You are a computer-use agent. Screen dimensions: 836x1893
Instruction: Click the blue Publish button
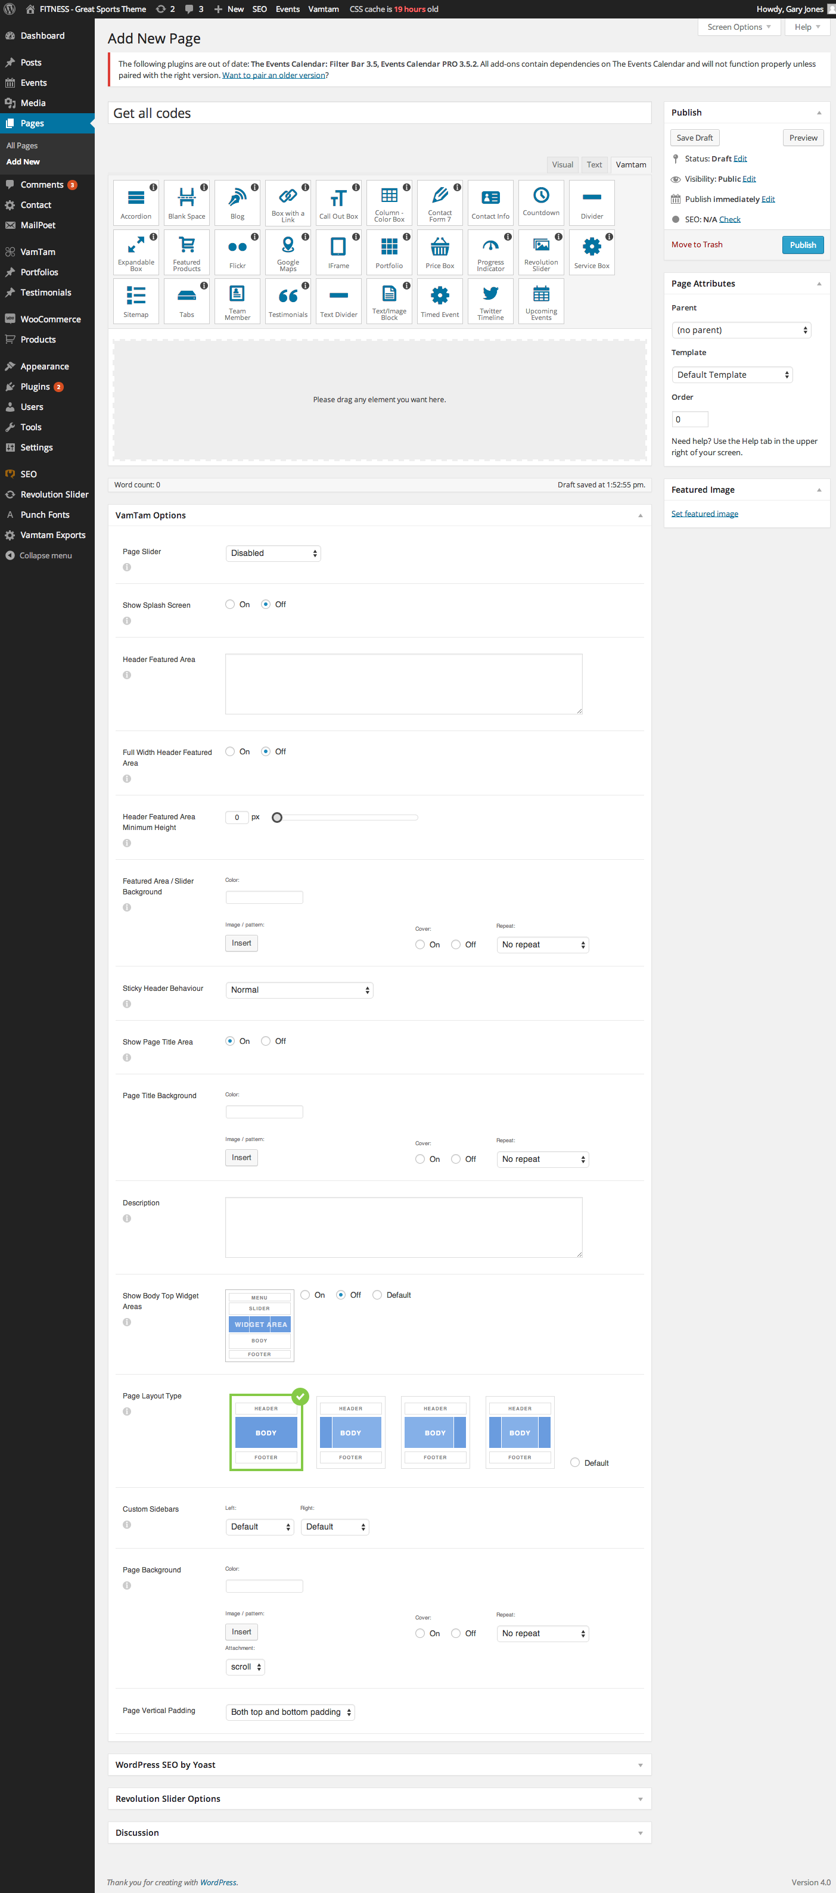[x=802, y=245]
